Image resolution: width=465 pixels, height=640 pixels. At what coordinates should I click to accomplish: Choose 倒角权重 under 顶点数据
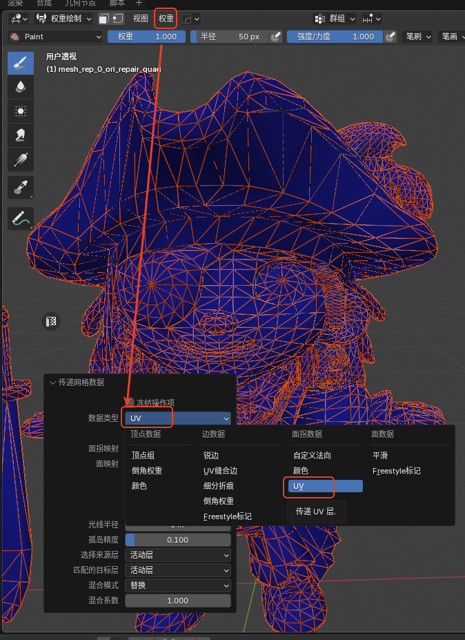147,471
